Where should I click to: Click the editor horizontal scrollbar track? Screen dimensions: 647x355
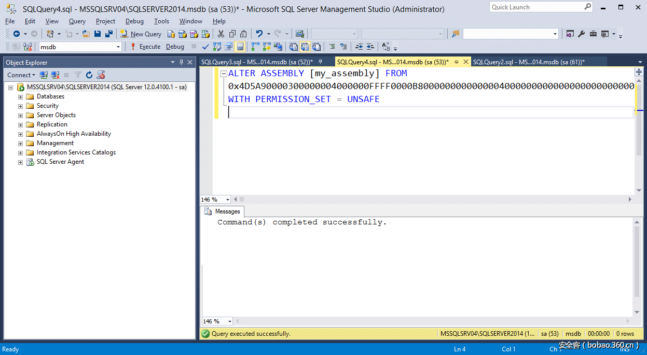(x=436, y=200)
